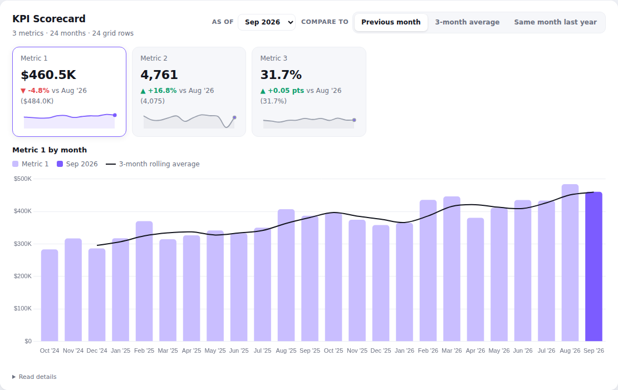
Task: Click the KPI Scorecard title
Action: [x=49, y=19]
